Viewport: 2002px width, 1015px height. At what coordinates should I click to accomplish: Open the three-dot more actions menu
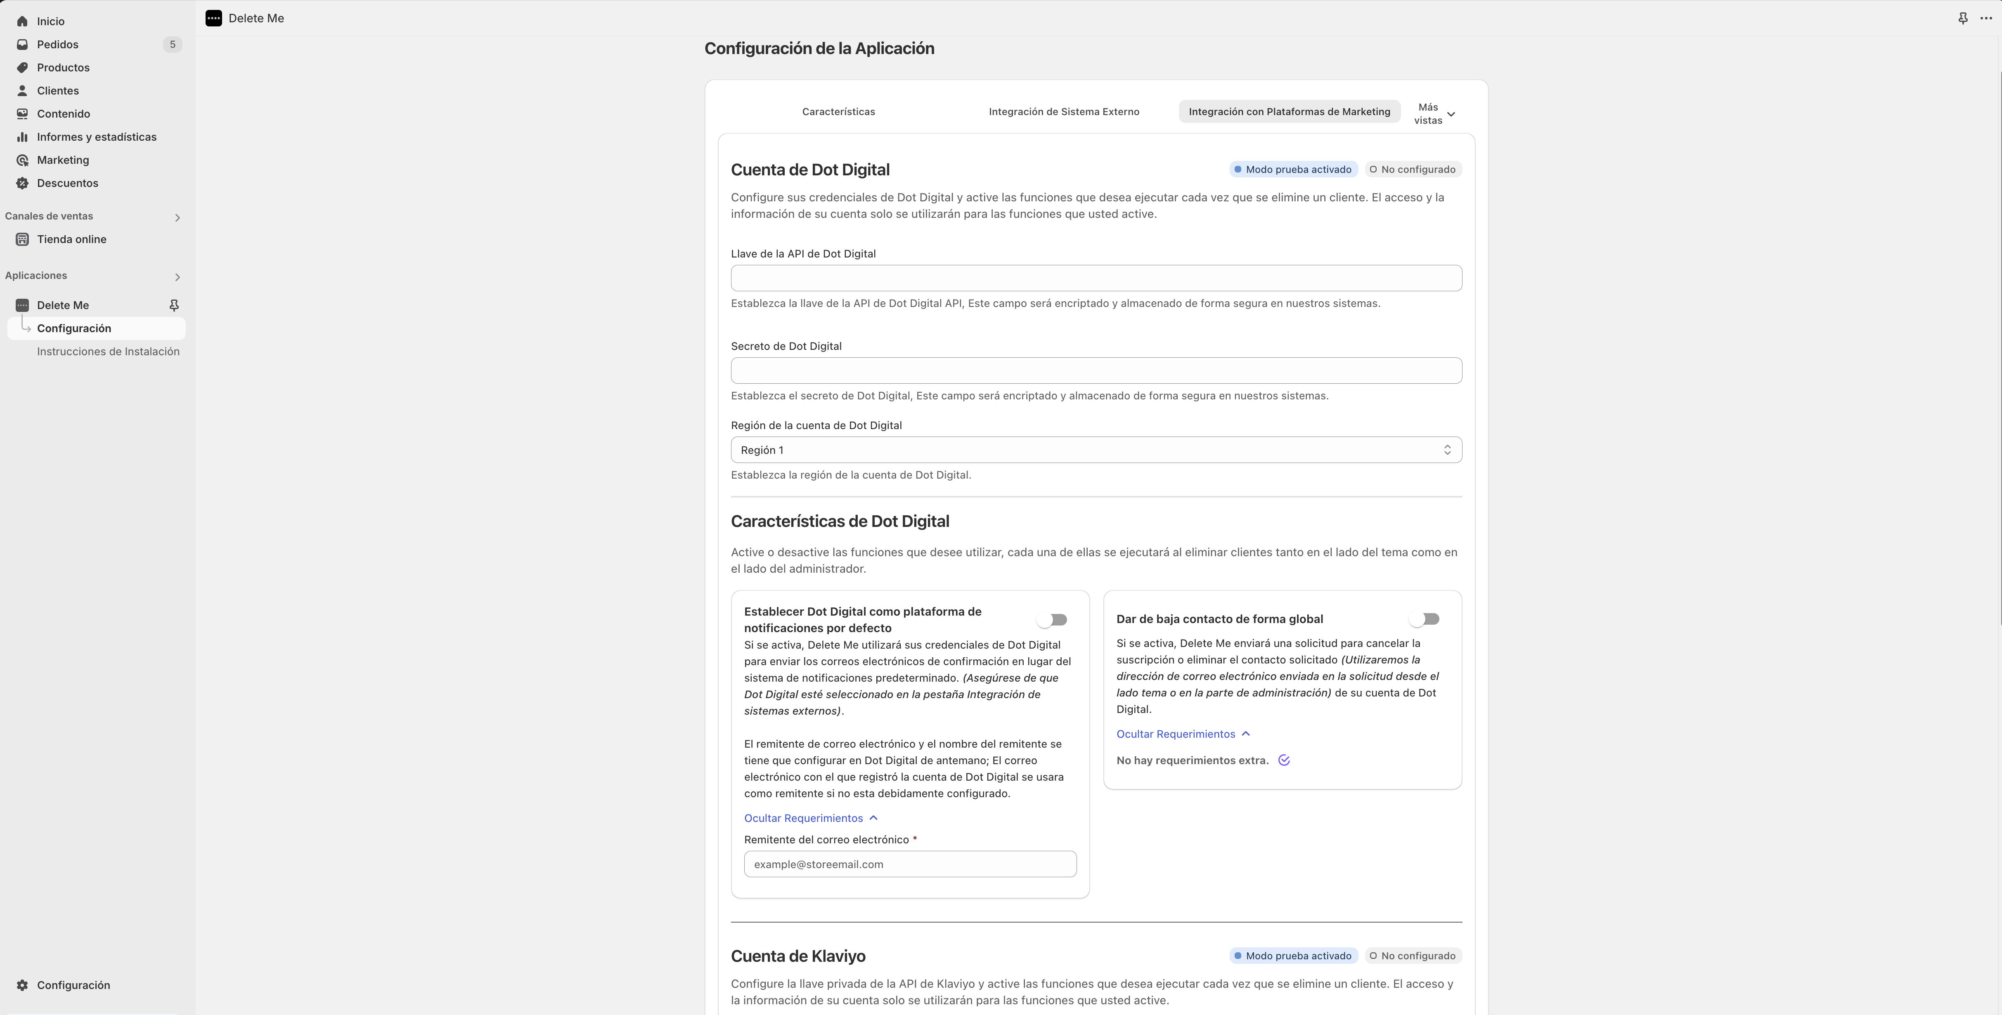click(x=1985, y=18)
